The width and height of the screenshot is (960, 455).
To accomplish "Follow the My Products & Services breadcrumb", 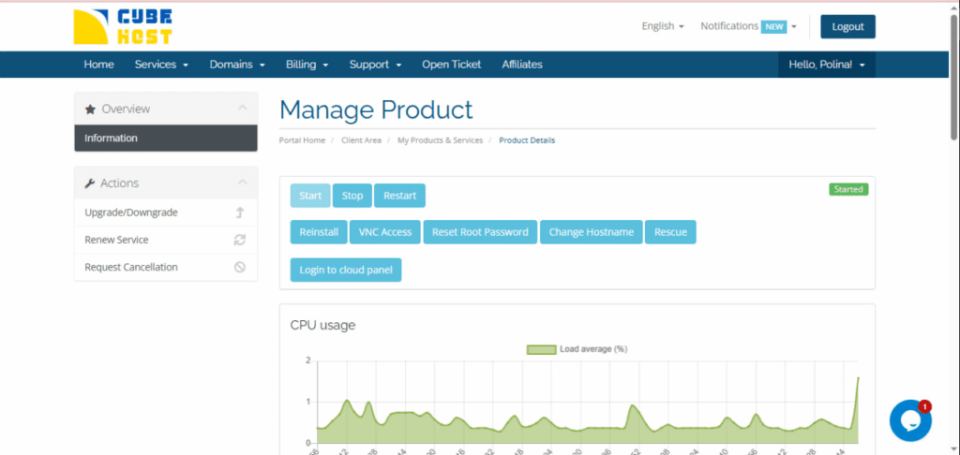I will point(440,140).
